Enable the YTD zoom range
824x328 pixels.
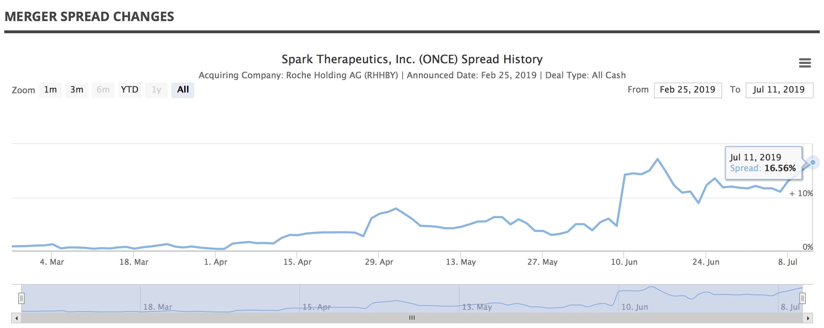pos(129,90)
